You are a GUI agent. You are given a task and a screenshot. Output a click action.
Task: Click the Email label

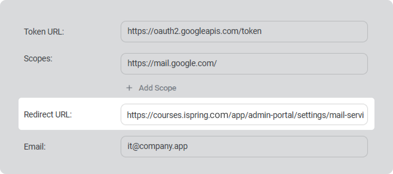(x=35, y=147)
